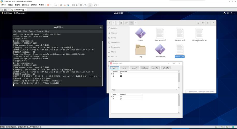237x129 pixels.
Task: Select the database.conf file icon
Action: point(160,33)
